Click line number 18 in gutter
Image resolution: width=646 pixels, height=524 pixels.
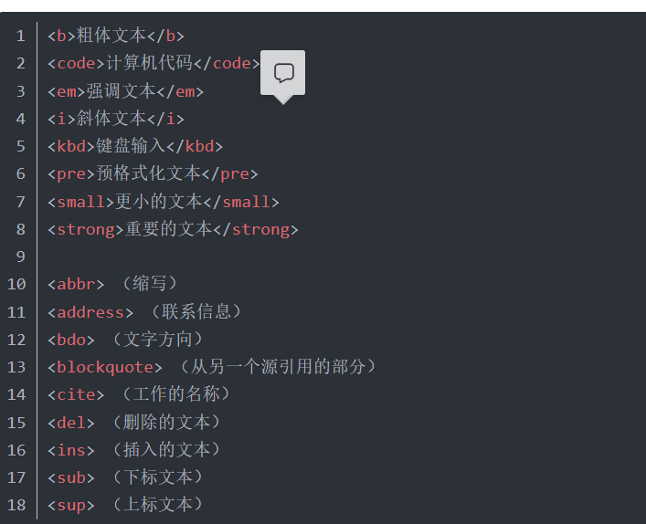pos(16,505)
